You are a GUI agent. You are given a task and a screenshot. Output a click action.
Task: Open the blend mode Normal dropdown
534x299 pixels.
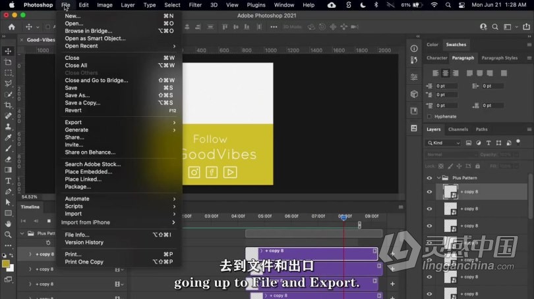pyautogui.click(x=451, y=154)
